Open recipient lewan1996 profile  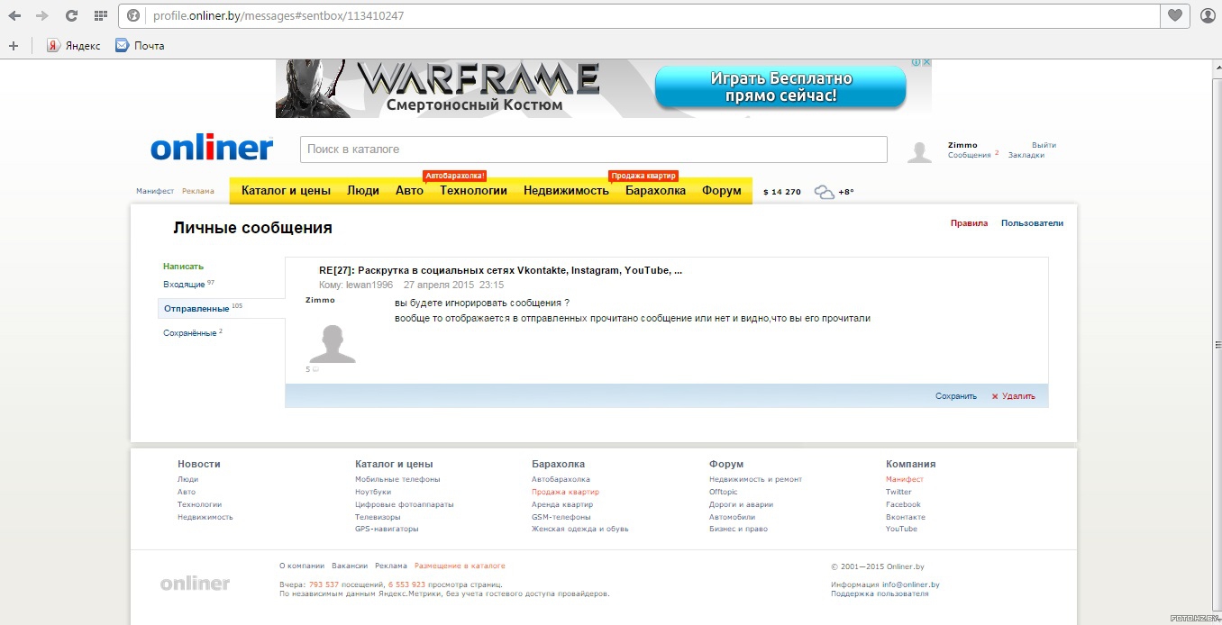coord(371,285)
